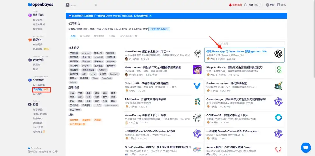This screenshot has width=315, height=156.
Task: Click the 关于 footer link
Action: click(x=55, y=152)
